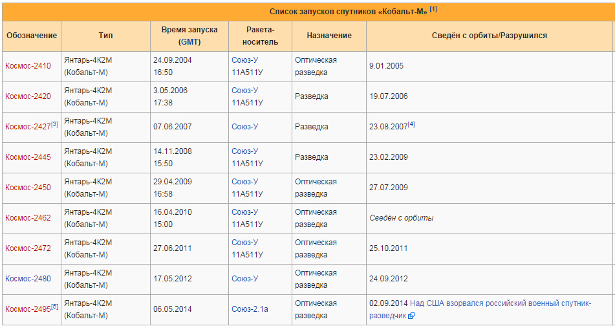Open the Космос-2427 satellite link

28,127
